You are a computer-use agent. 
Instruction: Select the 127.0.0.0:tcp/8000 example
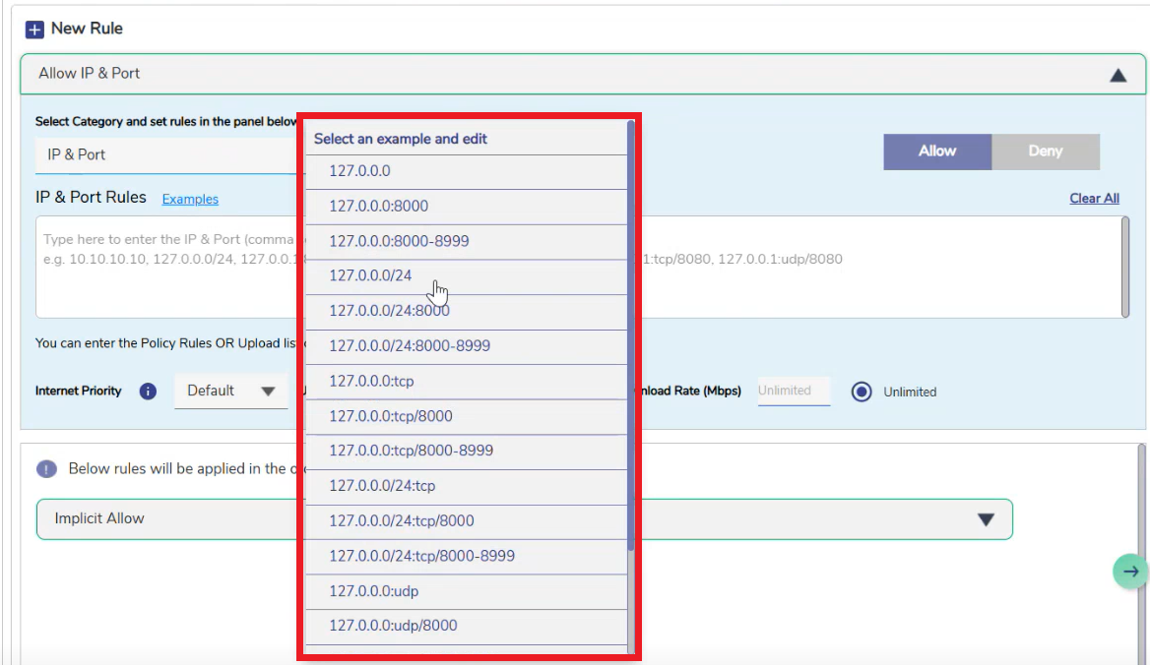pyautogui.click(x=390, y=416)
